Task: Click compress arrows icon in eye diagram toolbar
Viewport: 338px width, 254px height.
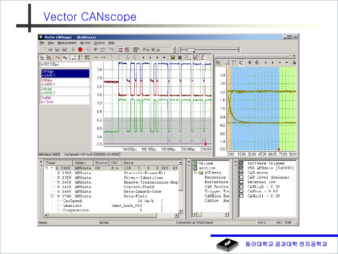Action: (250, 63)
